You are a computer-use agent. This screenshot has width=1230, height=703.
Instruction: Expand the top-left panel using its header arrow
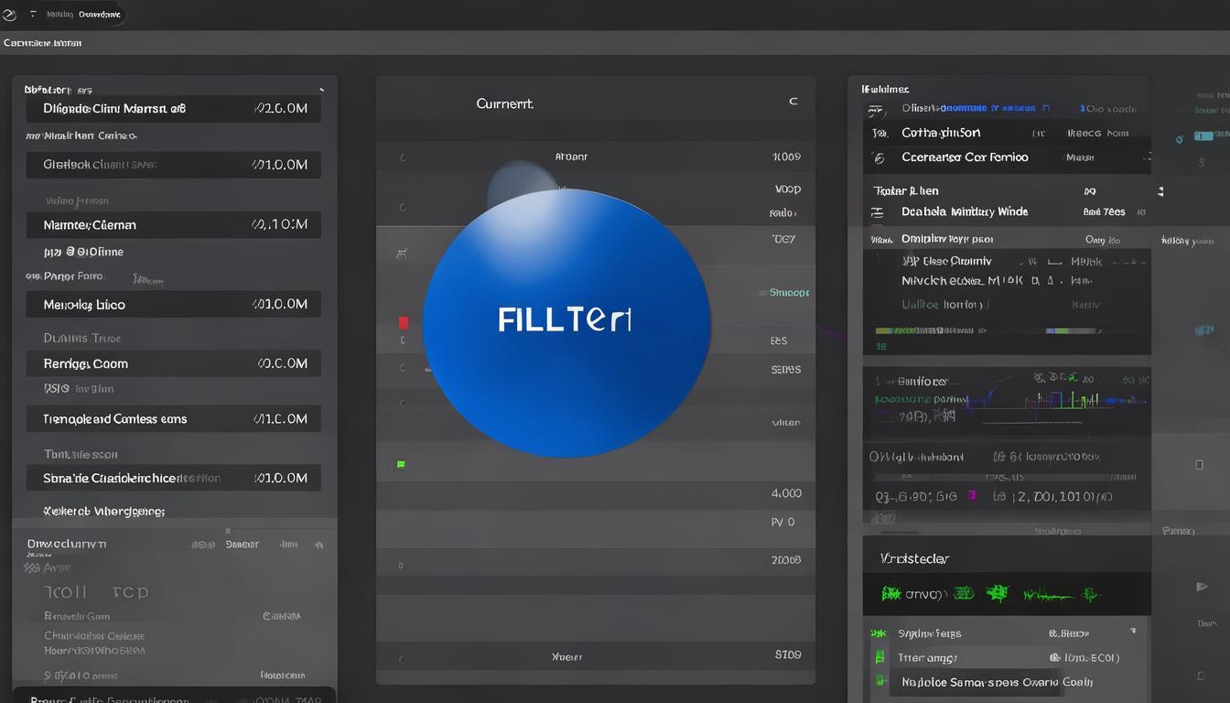coord(321,90)
